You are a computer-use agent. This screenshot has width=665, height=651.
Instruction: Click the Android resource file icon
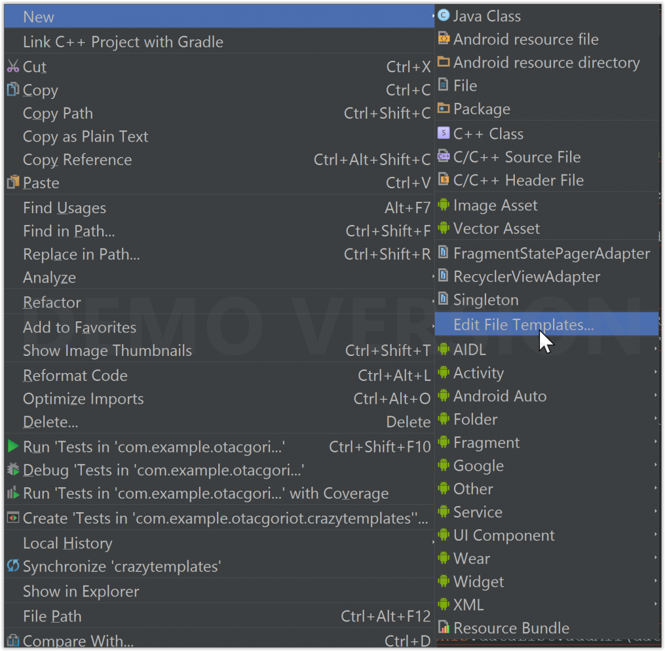(x=443, y=38)
